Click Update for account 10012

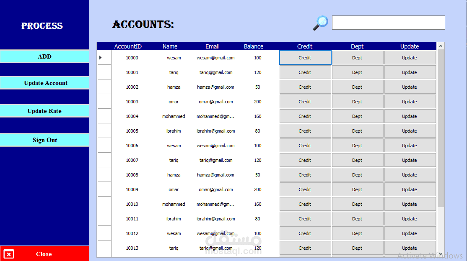tap(410, 233)
